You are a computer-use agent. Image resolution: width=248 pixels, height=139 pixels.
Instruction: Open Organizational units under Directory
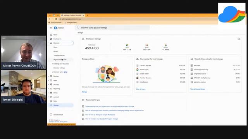pyautogui.click(x=60, y=59)
